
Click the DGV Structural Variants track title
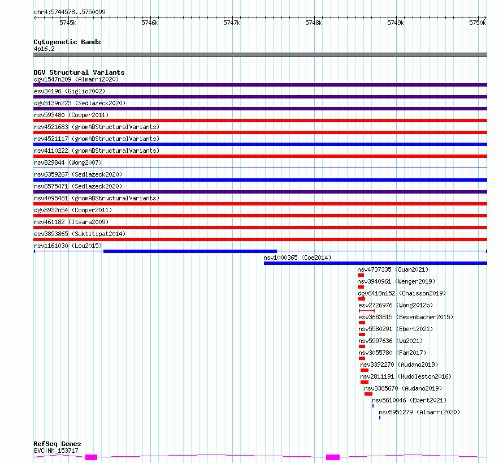[x=79, y=72]
